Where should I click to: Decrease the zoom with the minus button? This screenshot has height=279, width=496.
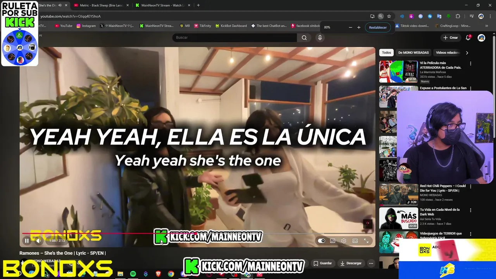(x=350, y=28)
